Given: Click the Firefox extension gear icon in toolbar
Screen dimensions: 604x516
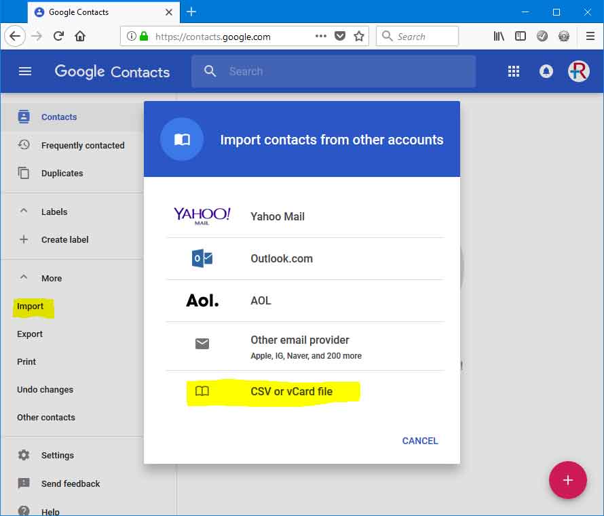Looking at the screenshot, I should [564, 36].
